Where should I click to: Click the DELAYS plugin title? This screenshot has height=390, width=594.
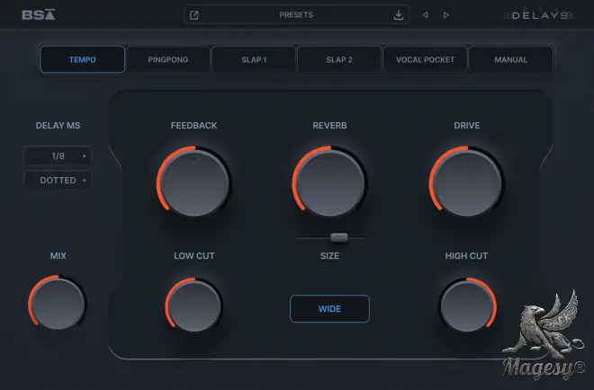pos(540,15)
